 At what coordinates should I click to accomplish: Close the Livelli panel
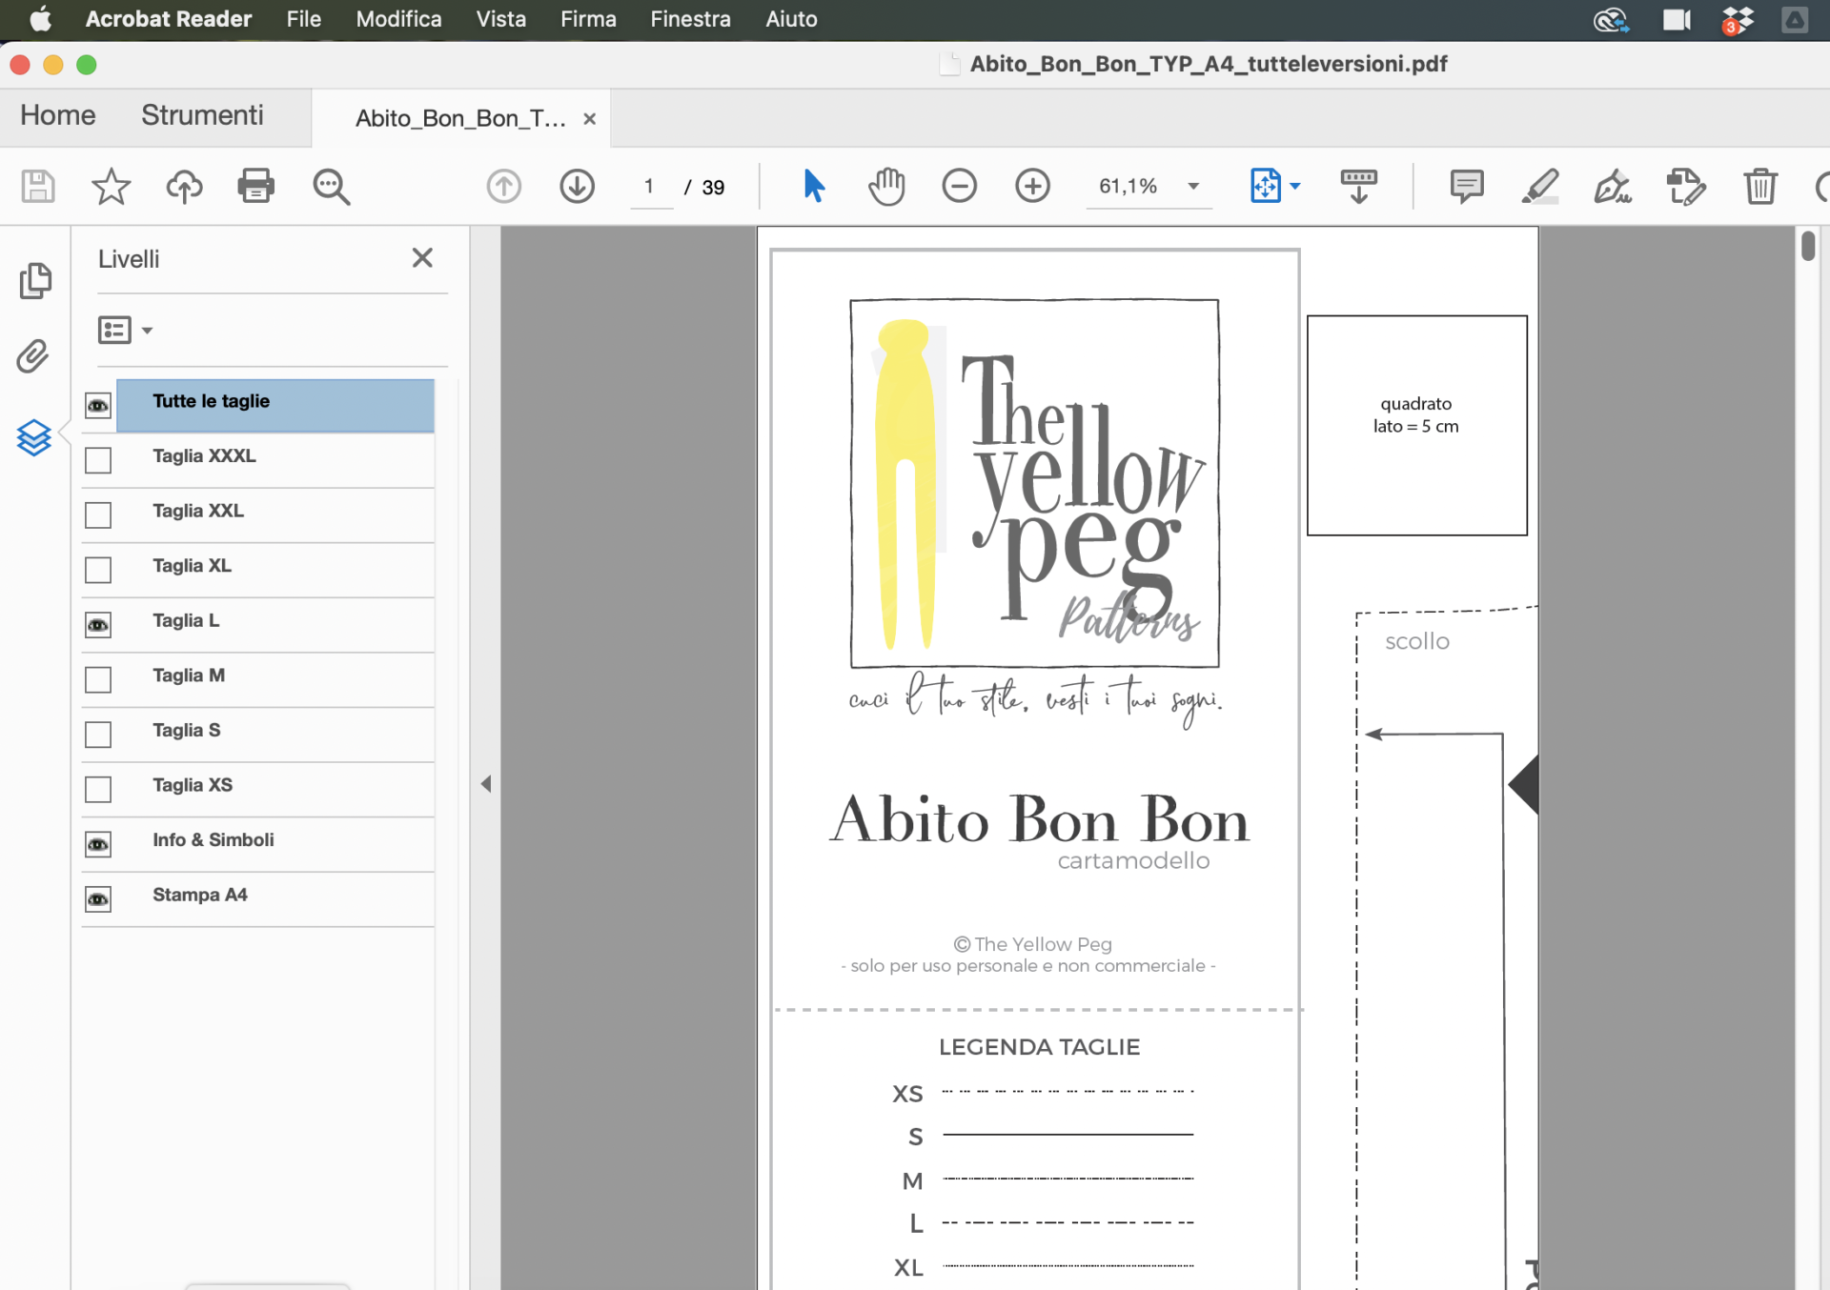coord(422,258)
